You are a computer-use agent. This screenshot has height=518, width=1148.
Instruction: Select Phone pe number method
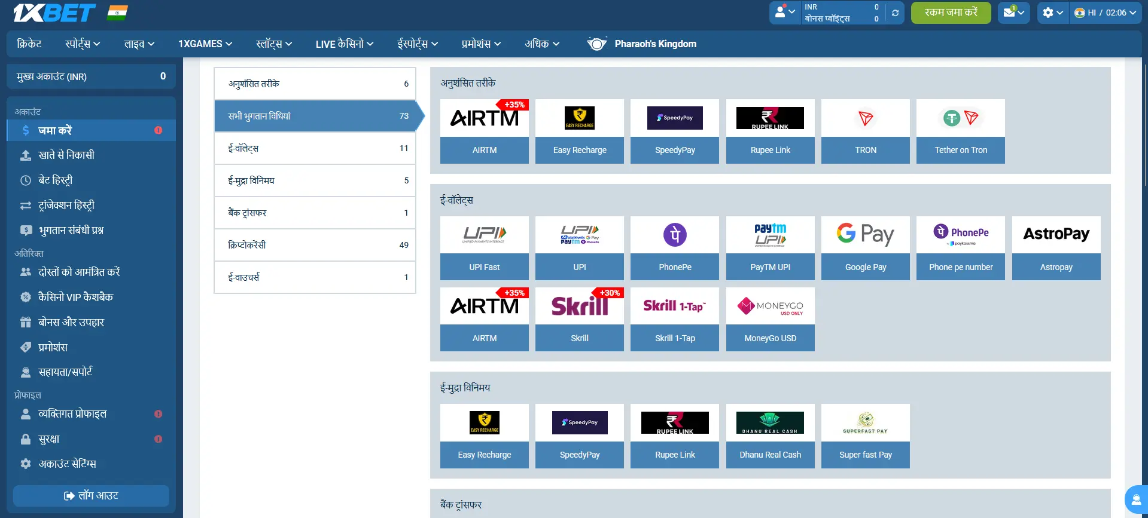coord(961,248)
